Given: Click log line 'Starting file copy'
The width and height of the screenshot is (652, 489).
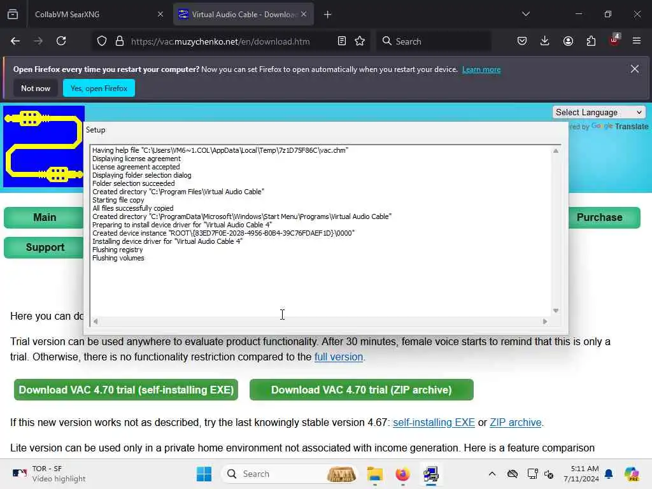Looking at the screenshot, I should [118, 200].
